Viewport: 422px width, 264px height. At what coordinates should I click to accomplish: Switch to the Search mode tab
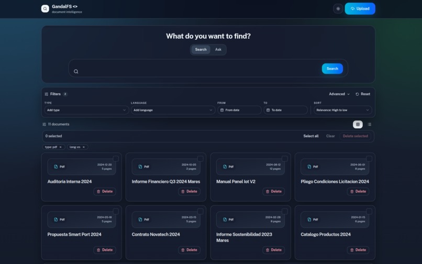pyautogui.click(x=201, y=50)
